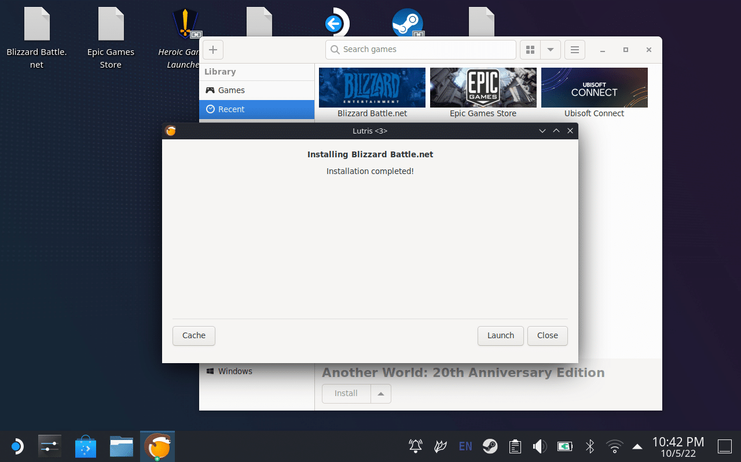
Task: Select Games in the Library sidebar
Action: click(257, 90)
